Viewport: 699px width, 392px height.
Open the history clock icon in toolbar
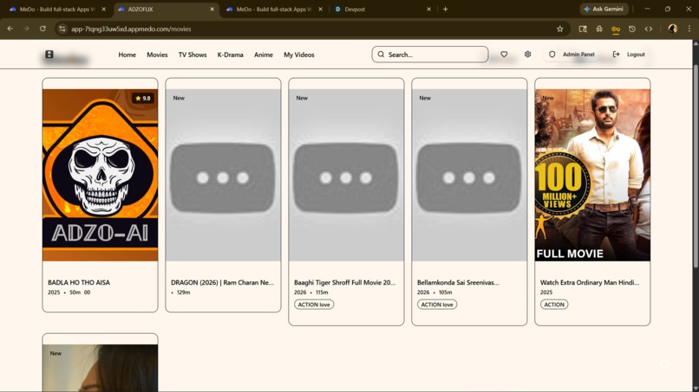click(632, 29)
